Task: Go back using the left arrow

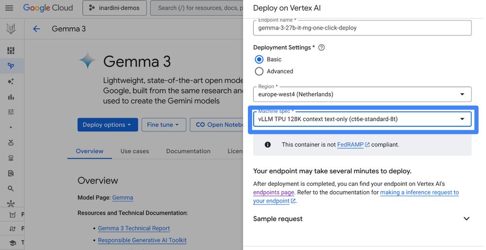Action: [36, 29]
